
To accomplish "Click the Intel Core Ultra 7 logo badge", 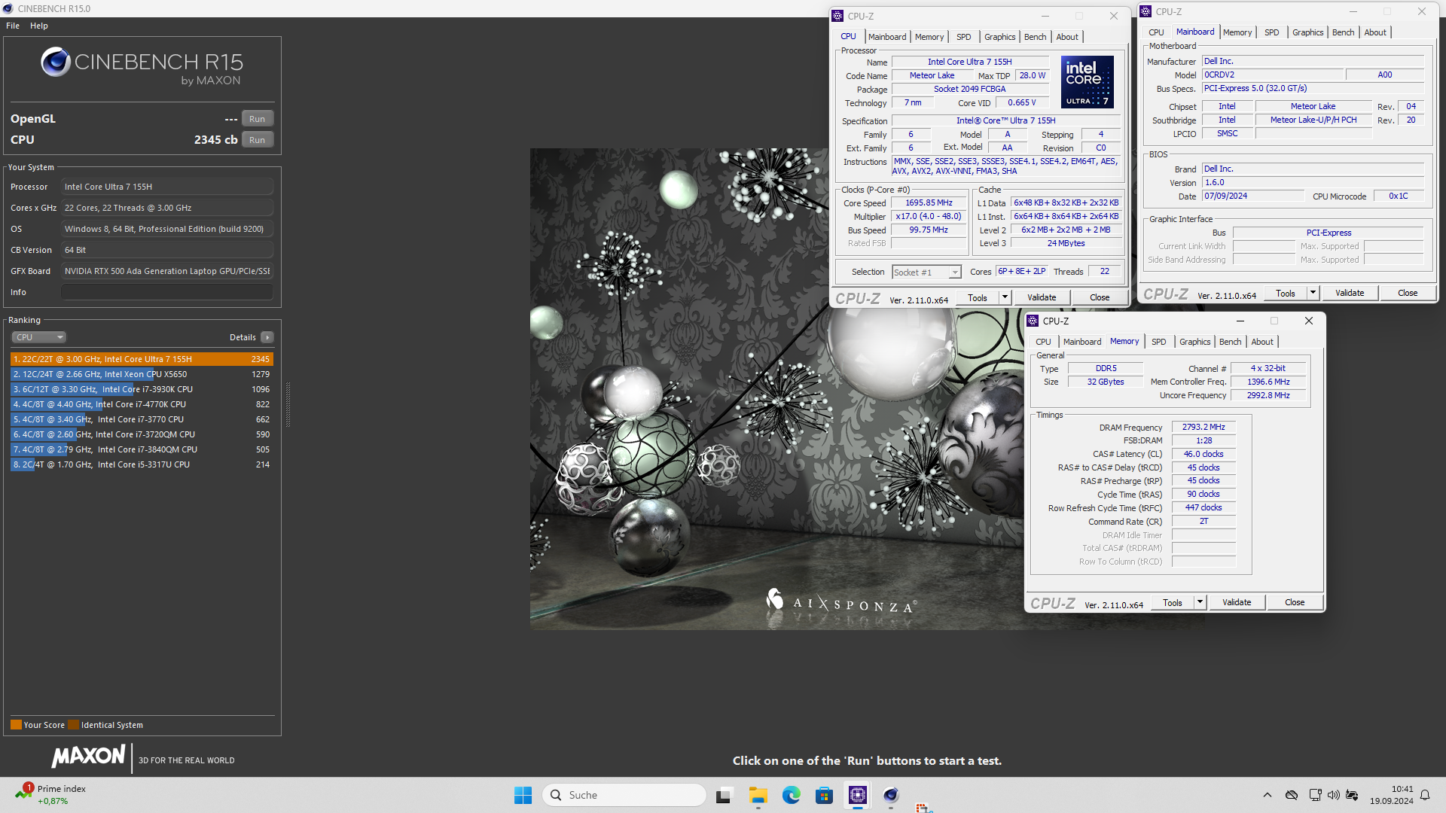I will click(x=1087, y=82).
